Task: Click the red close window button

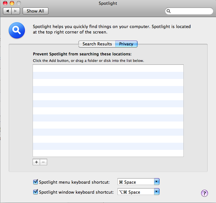Action: (x=5, y=3)
